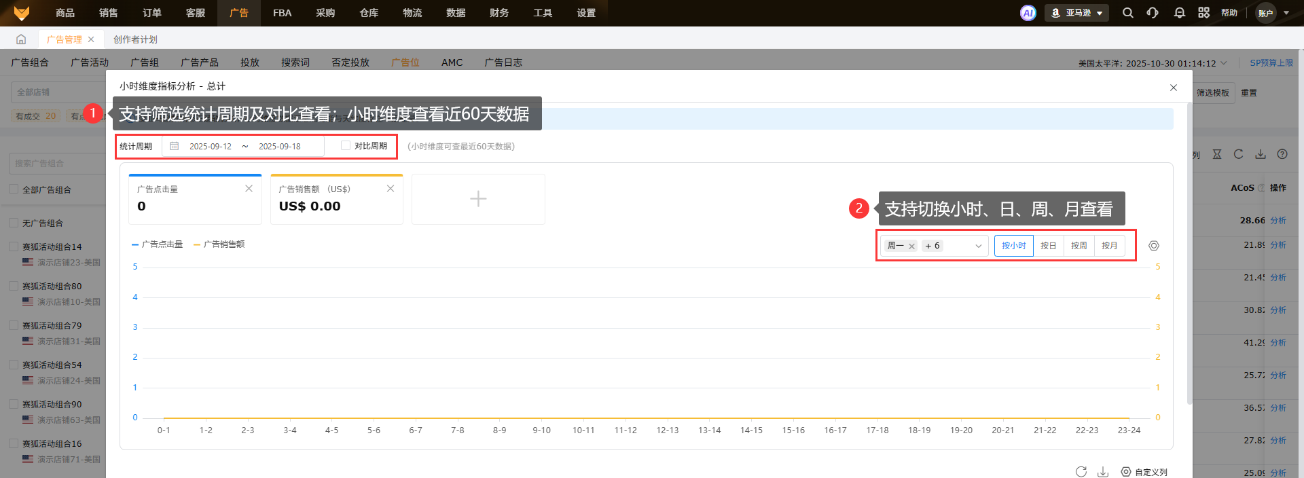Viewport: 1304px width, 478px height.
Task: Open 自定义列 custom columns
Action: point(1144,472)
